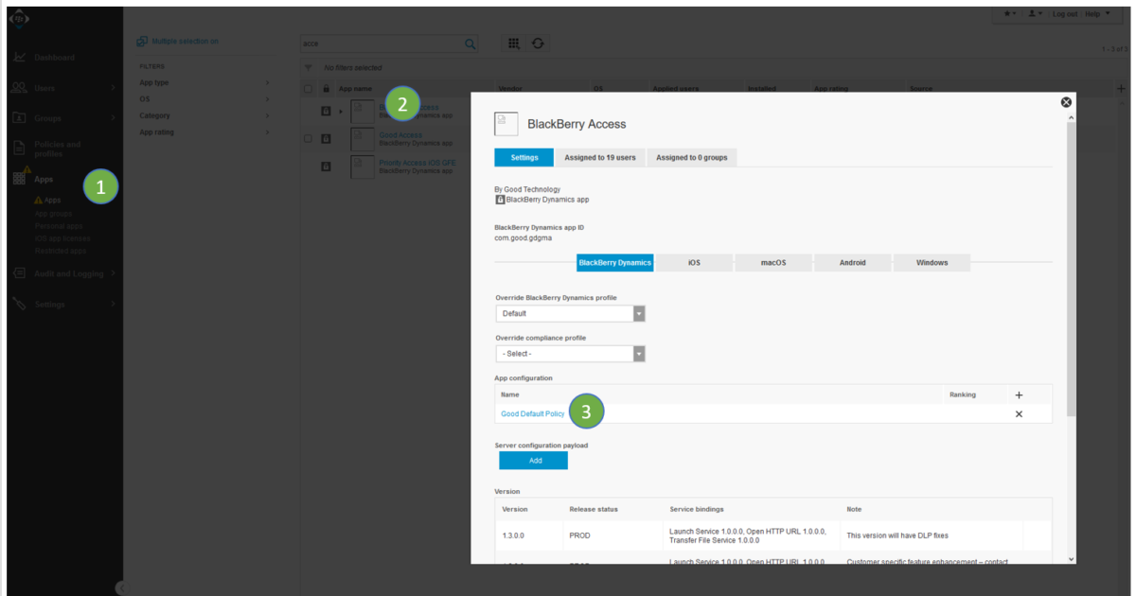Click dialog scrollbar down arrow
Viewport: 1136px width, 596px height.
[x=1072, y=559]
